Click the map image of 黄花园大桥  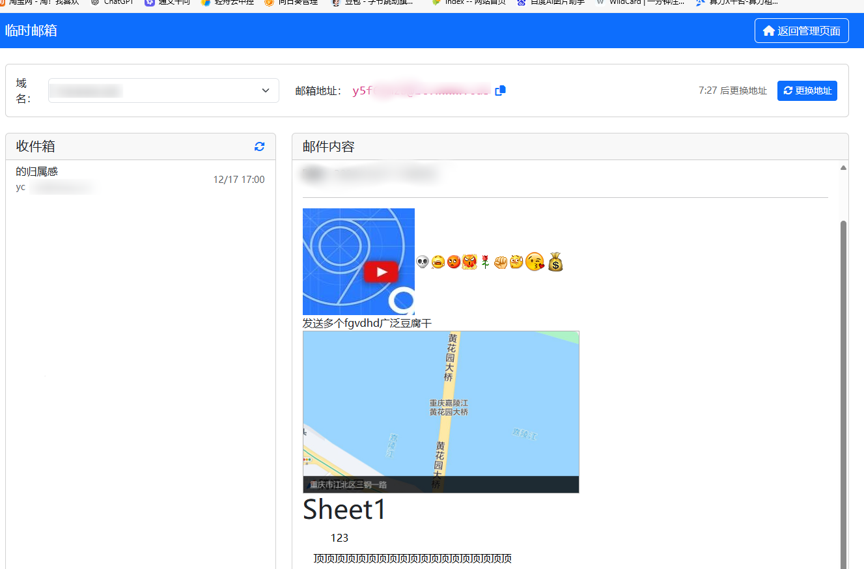pos(441,411)
